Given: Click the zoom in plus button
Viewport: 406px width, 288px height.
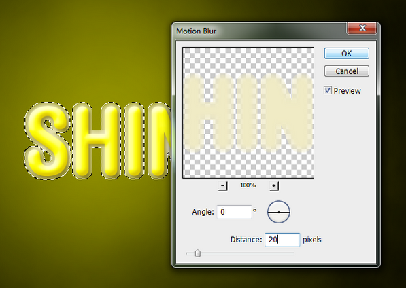Looking at the screenshot, I should pos(274,186).
